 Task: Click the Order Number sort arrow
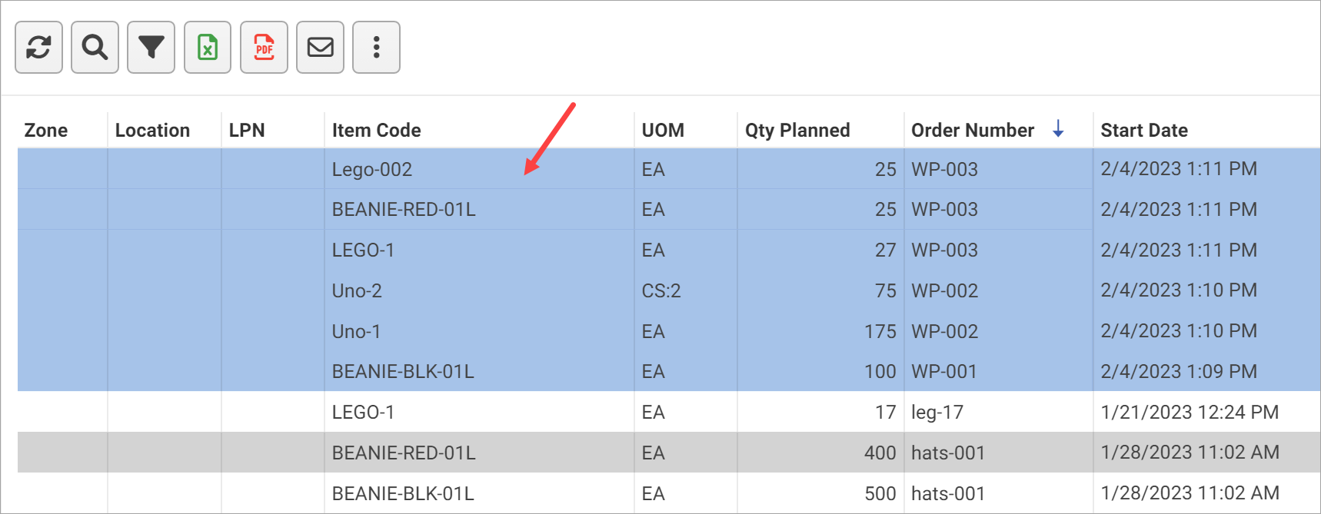tap(1058, 129)
